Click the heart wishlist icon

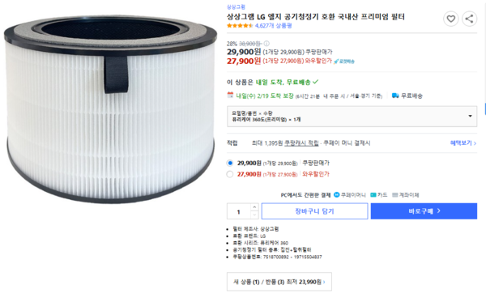(450, 19)
